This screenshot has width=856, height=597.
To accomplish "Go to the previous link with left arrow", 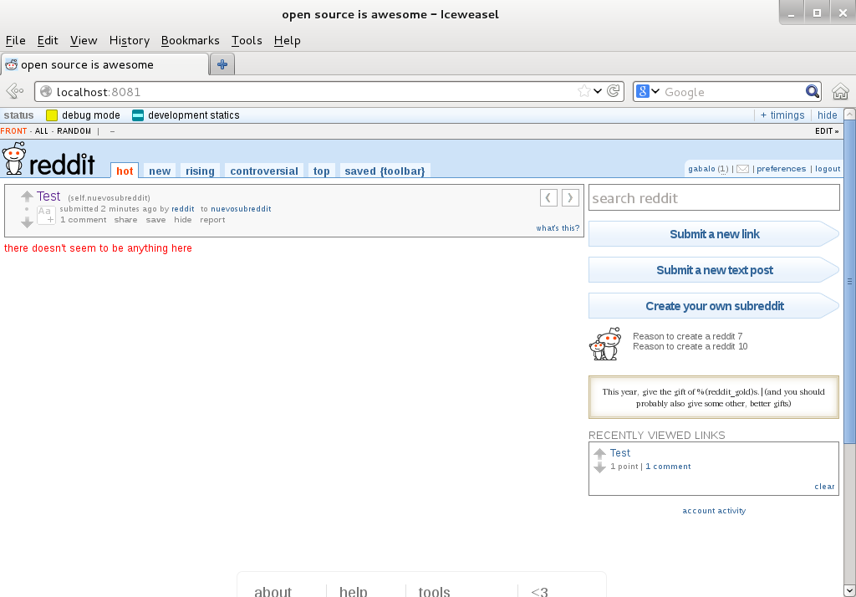I will coord(548,197).
